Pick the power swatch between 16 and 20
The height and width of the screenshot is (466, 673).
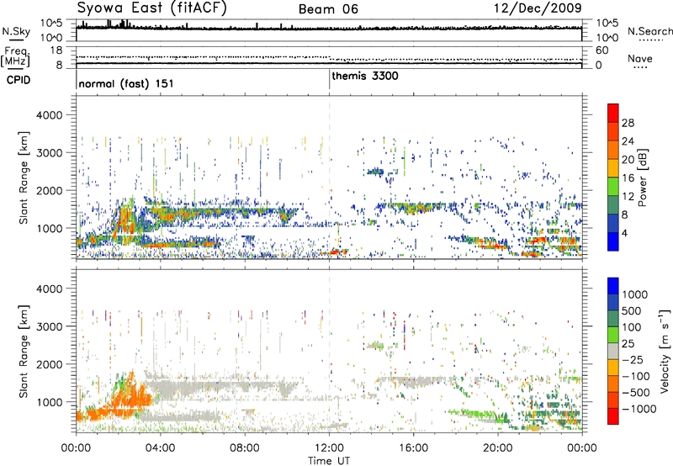[x=613, y=168]
